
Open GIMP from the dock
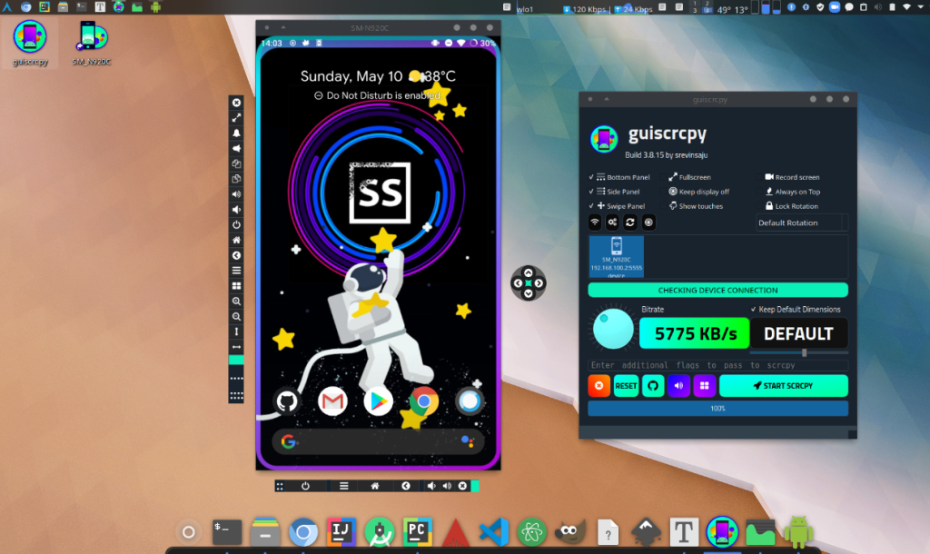click(x=570, y=532)
